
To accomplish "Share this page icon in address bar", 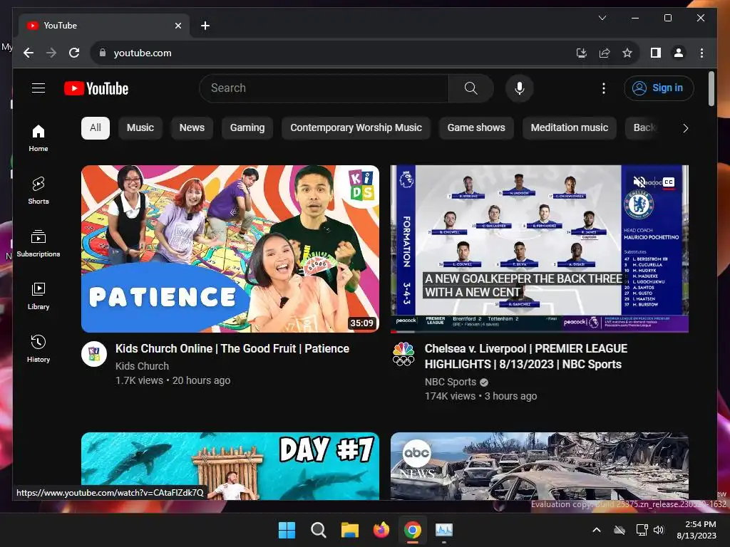I will 605,53.
